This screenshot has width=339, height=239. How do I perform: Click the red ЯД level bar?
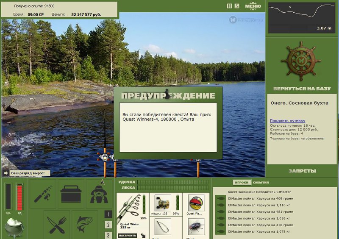pyautogui.click(x=19, y=197)
